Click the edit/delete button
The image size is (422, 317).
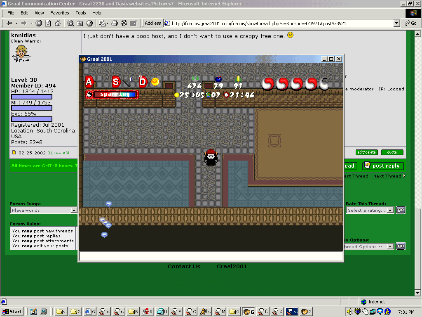coord(366,152)
